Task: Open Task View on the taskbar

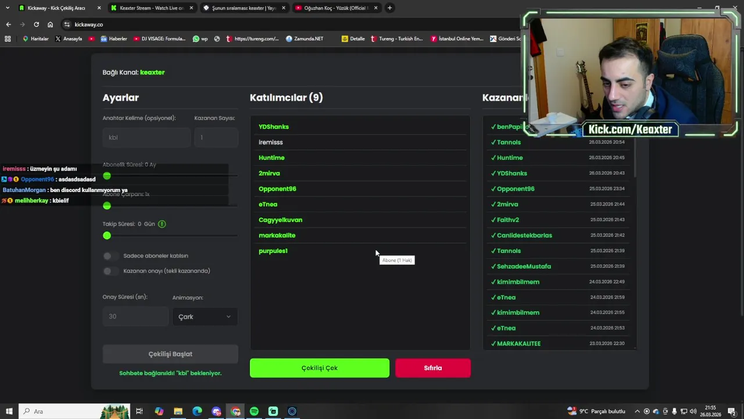Action: tap(139, 411)
